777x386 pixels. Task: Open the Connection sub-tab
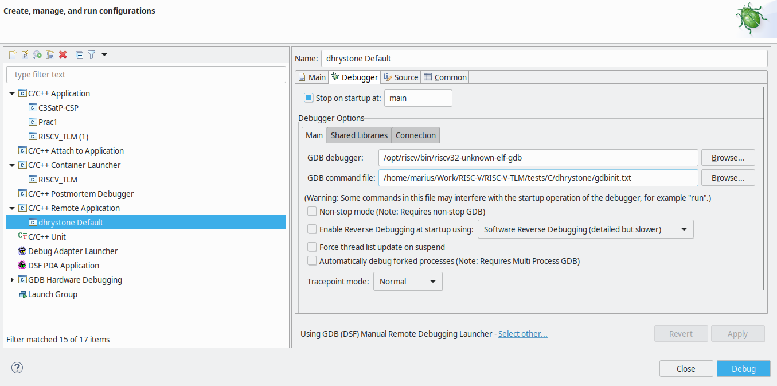click(416, 135)
